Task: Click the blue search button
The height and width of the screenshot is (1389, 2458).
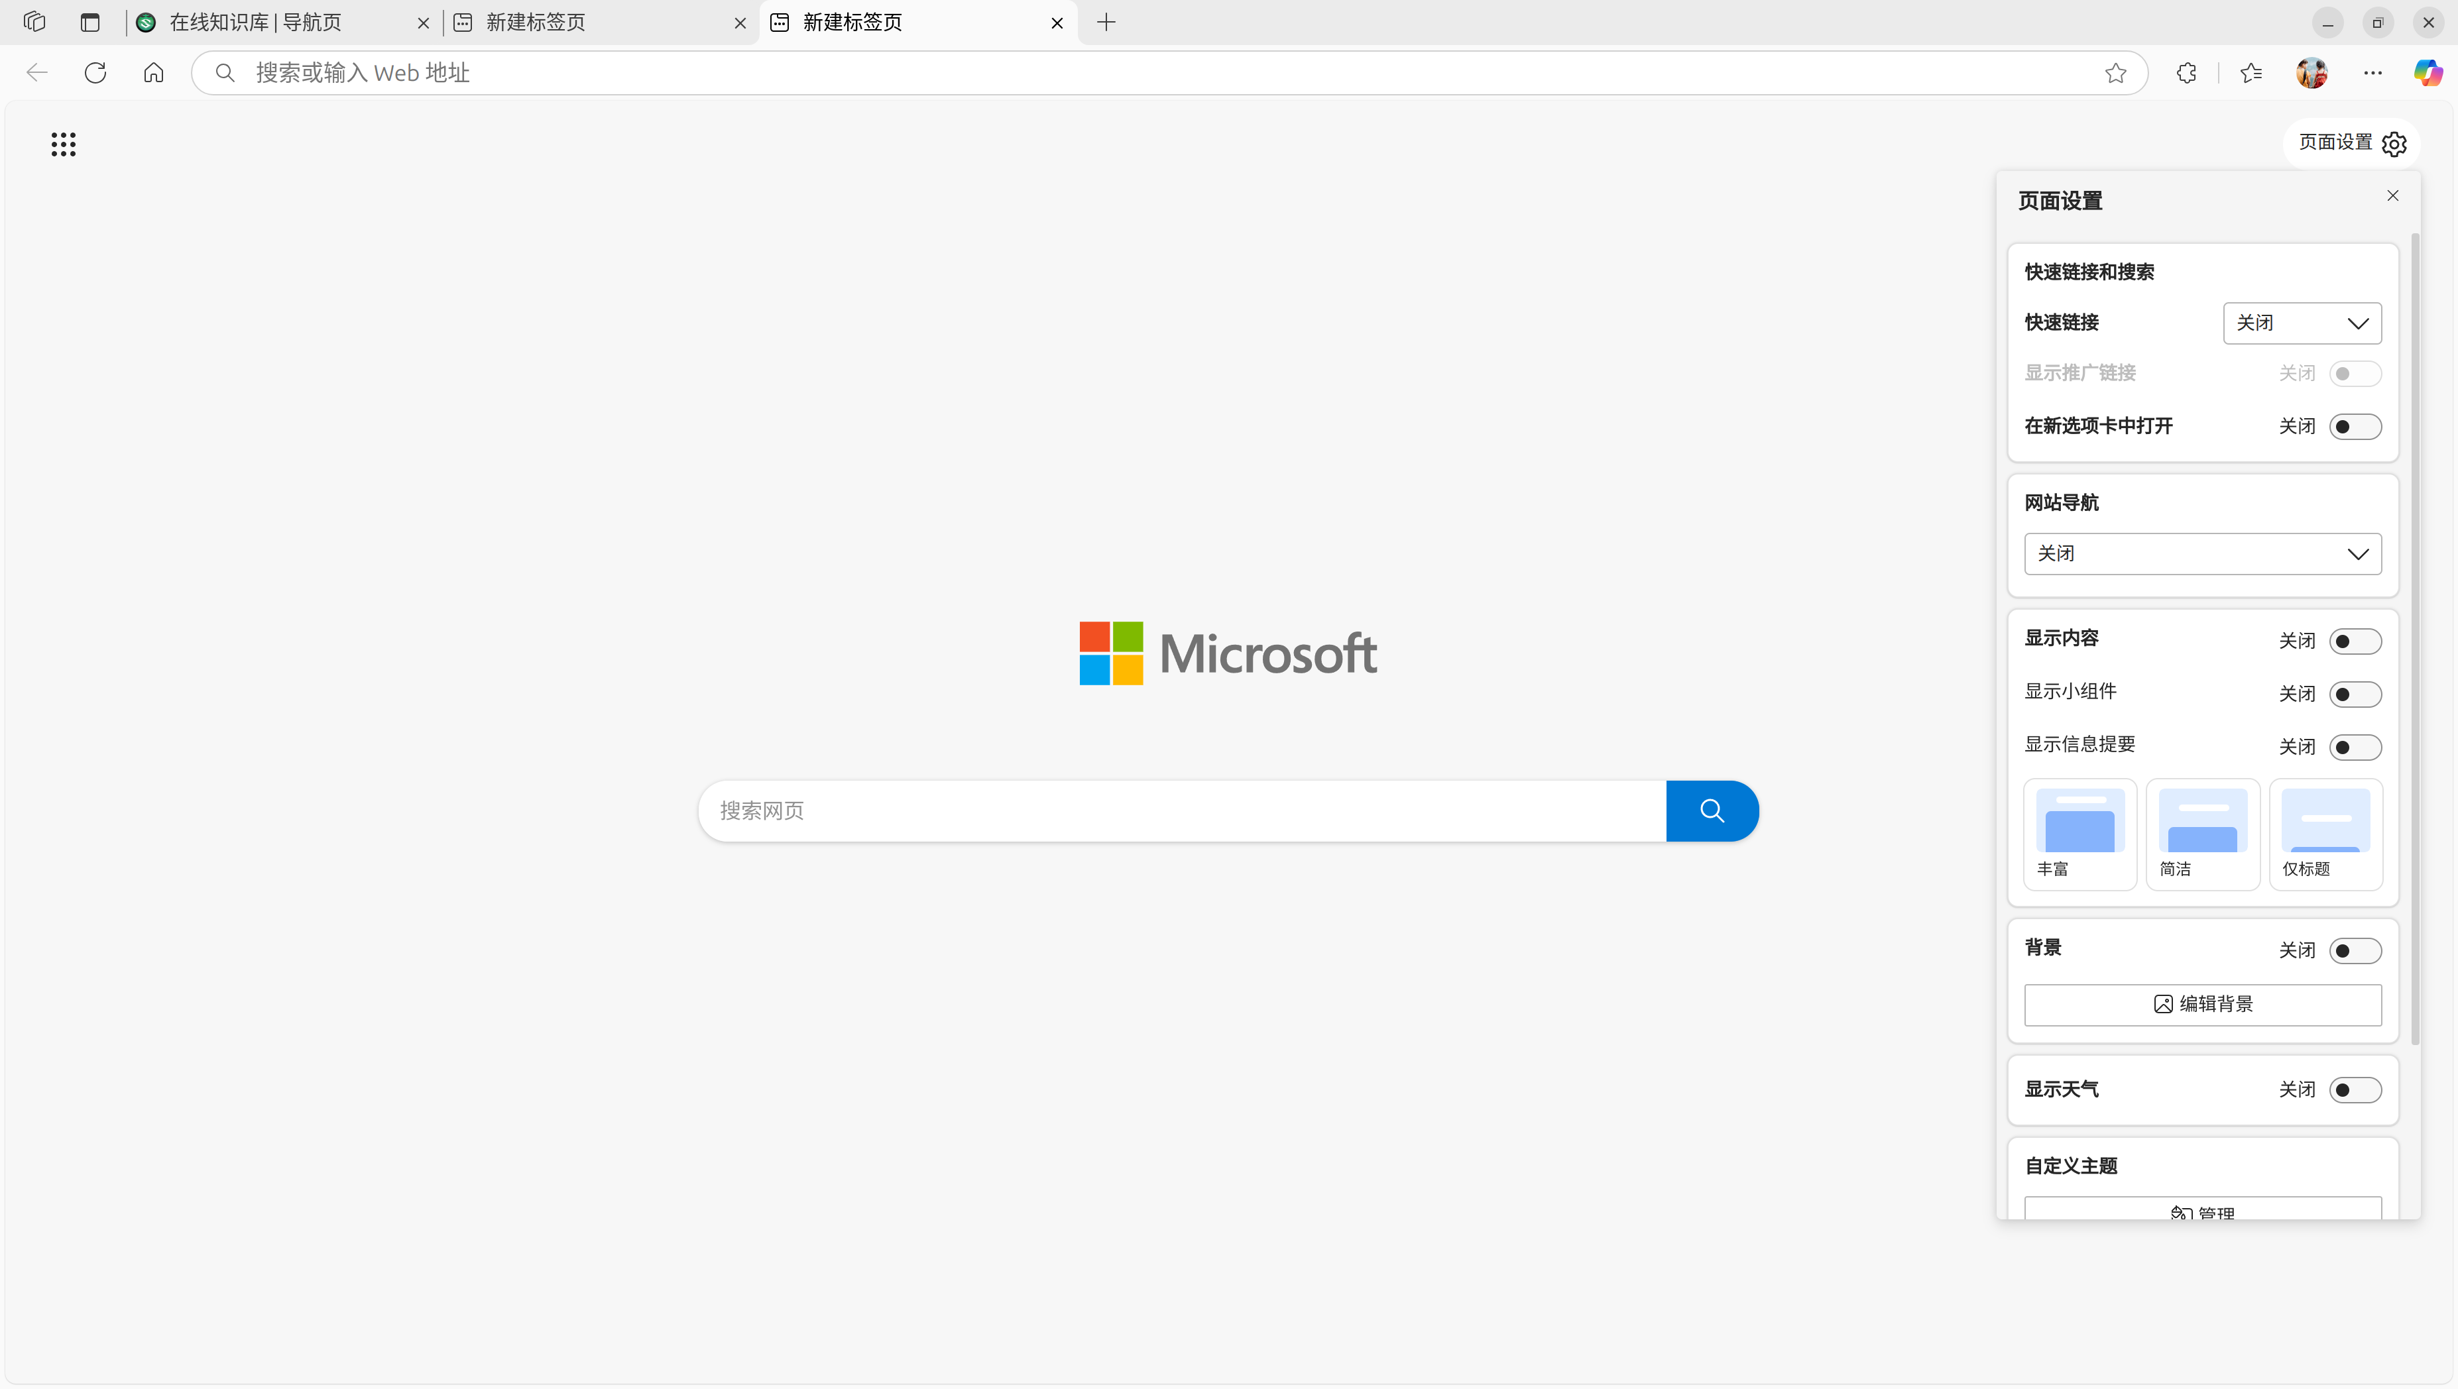Action: point(1712,811)
